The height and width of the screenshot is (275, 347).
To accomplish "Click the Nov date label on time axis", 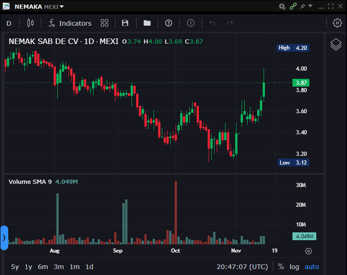I will pos(236,251).
